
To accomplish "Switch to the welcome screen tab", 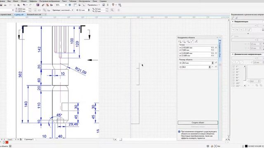I will tap(6, 15).
